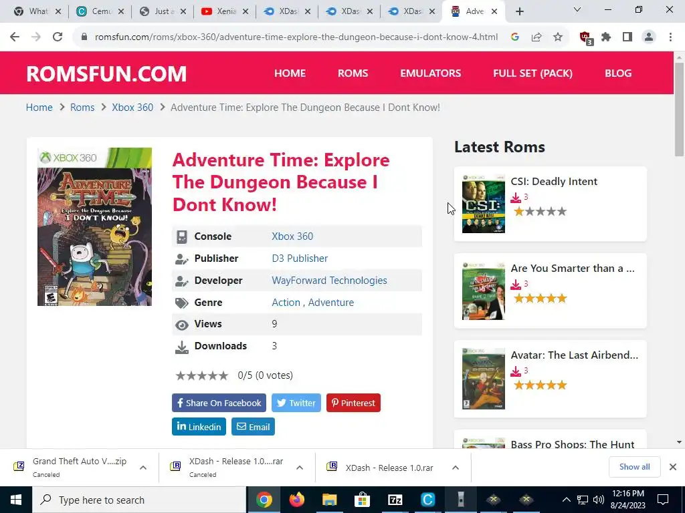
Task: Expand options for XDash - Release 1.0.rar download
Action: tap(456, 468)
